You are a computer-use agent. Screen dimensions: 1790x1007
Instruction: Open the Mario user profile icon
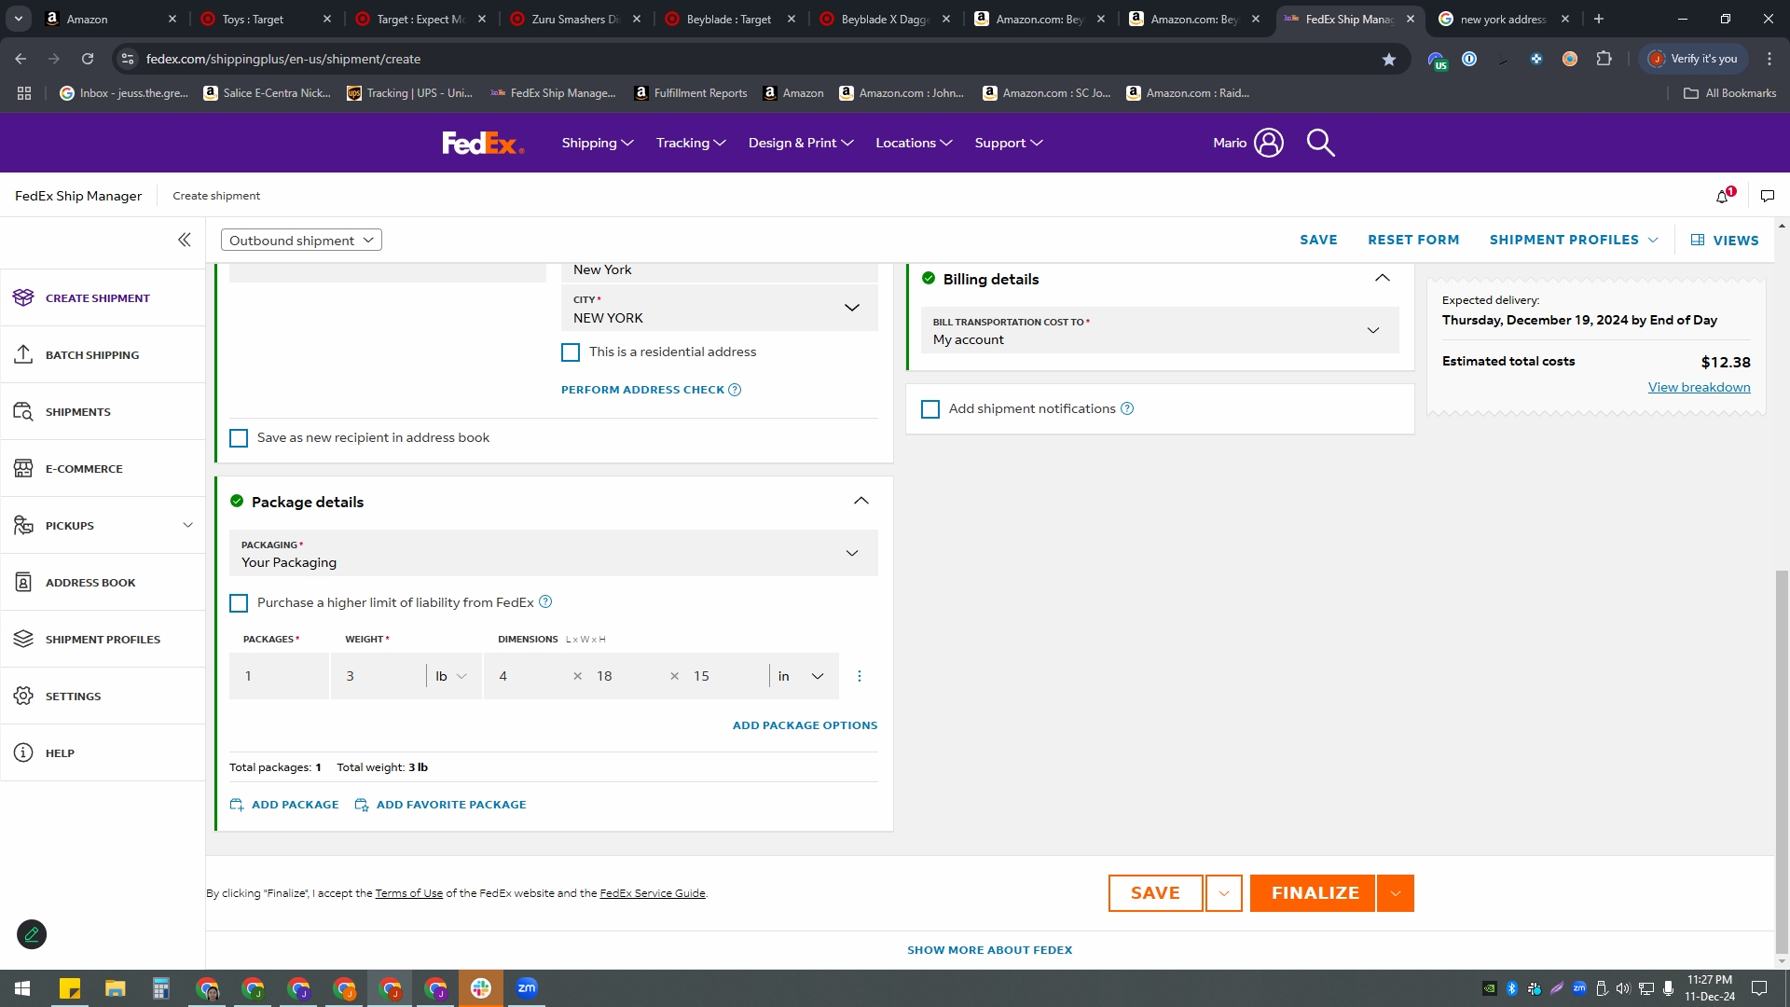(x=1268, y=143)
